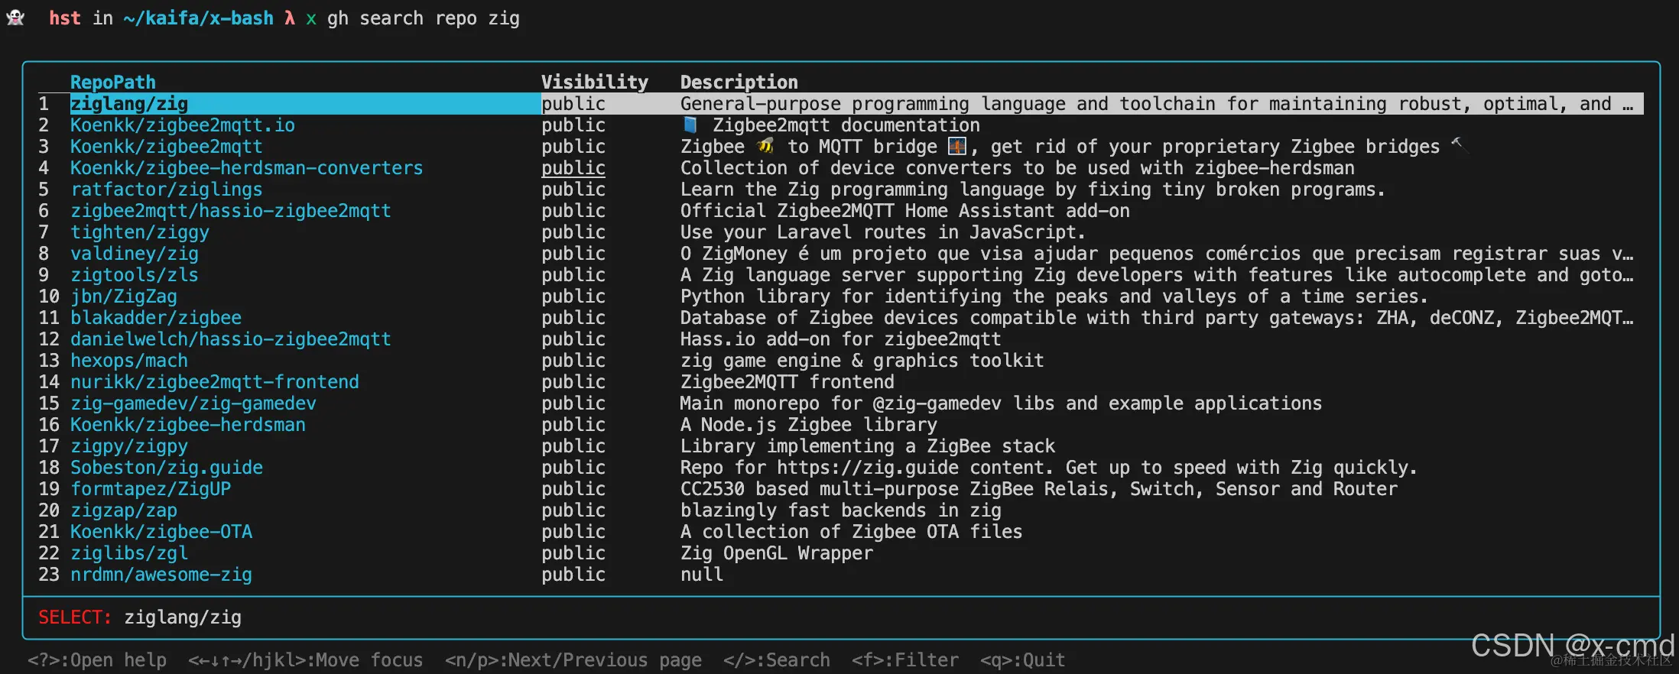1679x674 pixels.
Task: Select the ziglang/zig repo row
Action: click(841, 104)
